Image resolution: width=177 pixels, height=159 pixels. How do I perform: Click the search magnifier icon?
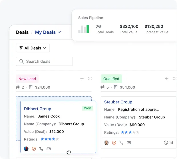(x=21, y=61)
